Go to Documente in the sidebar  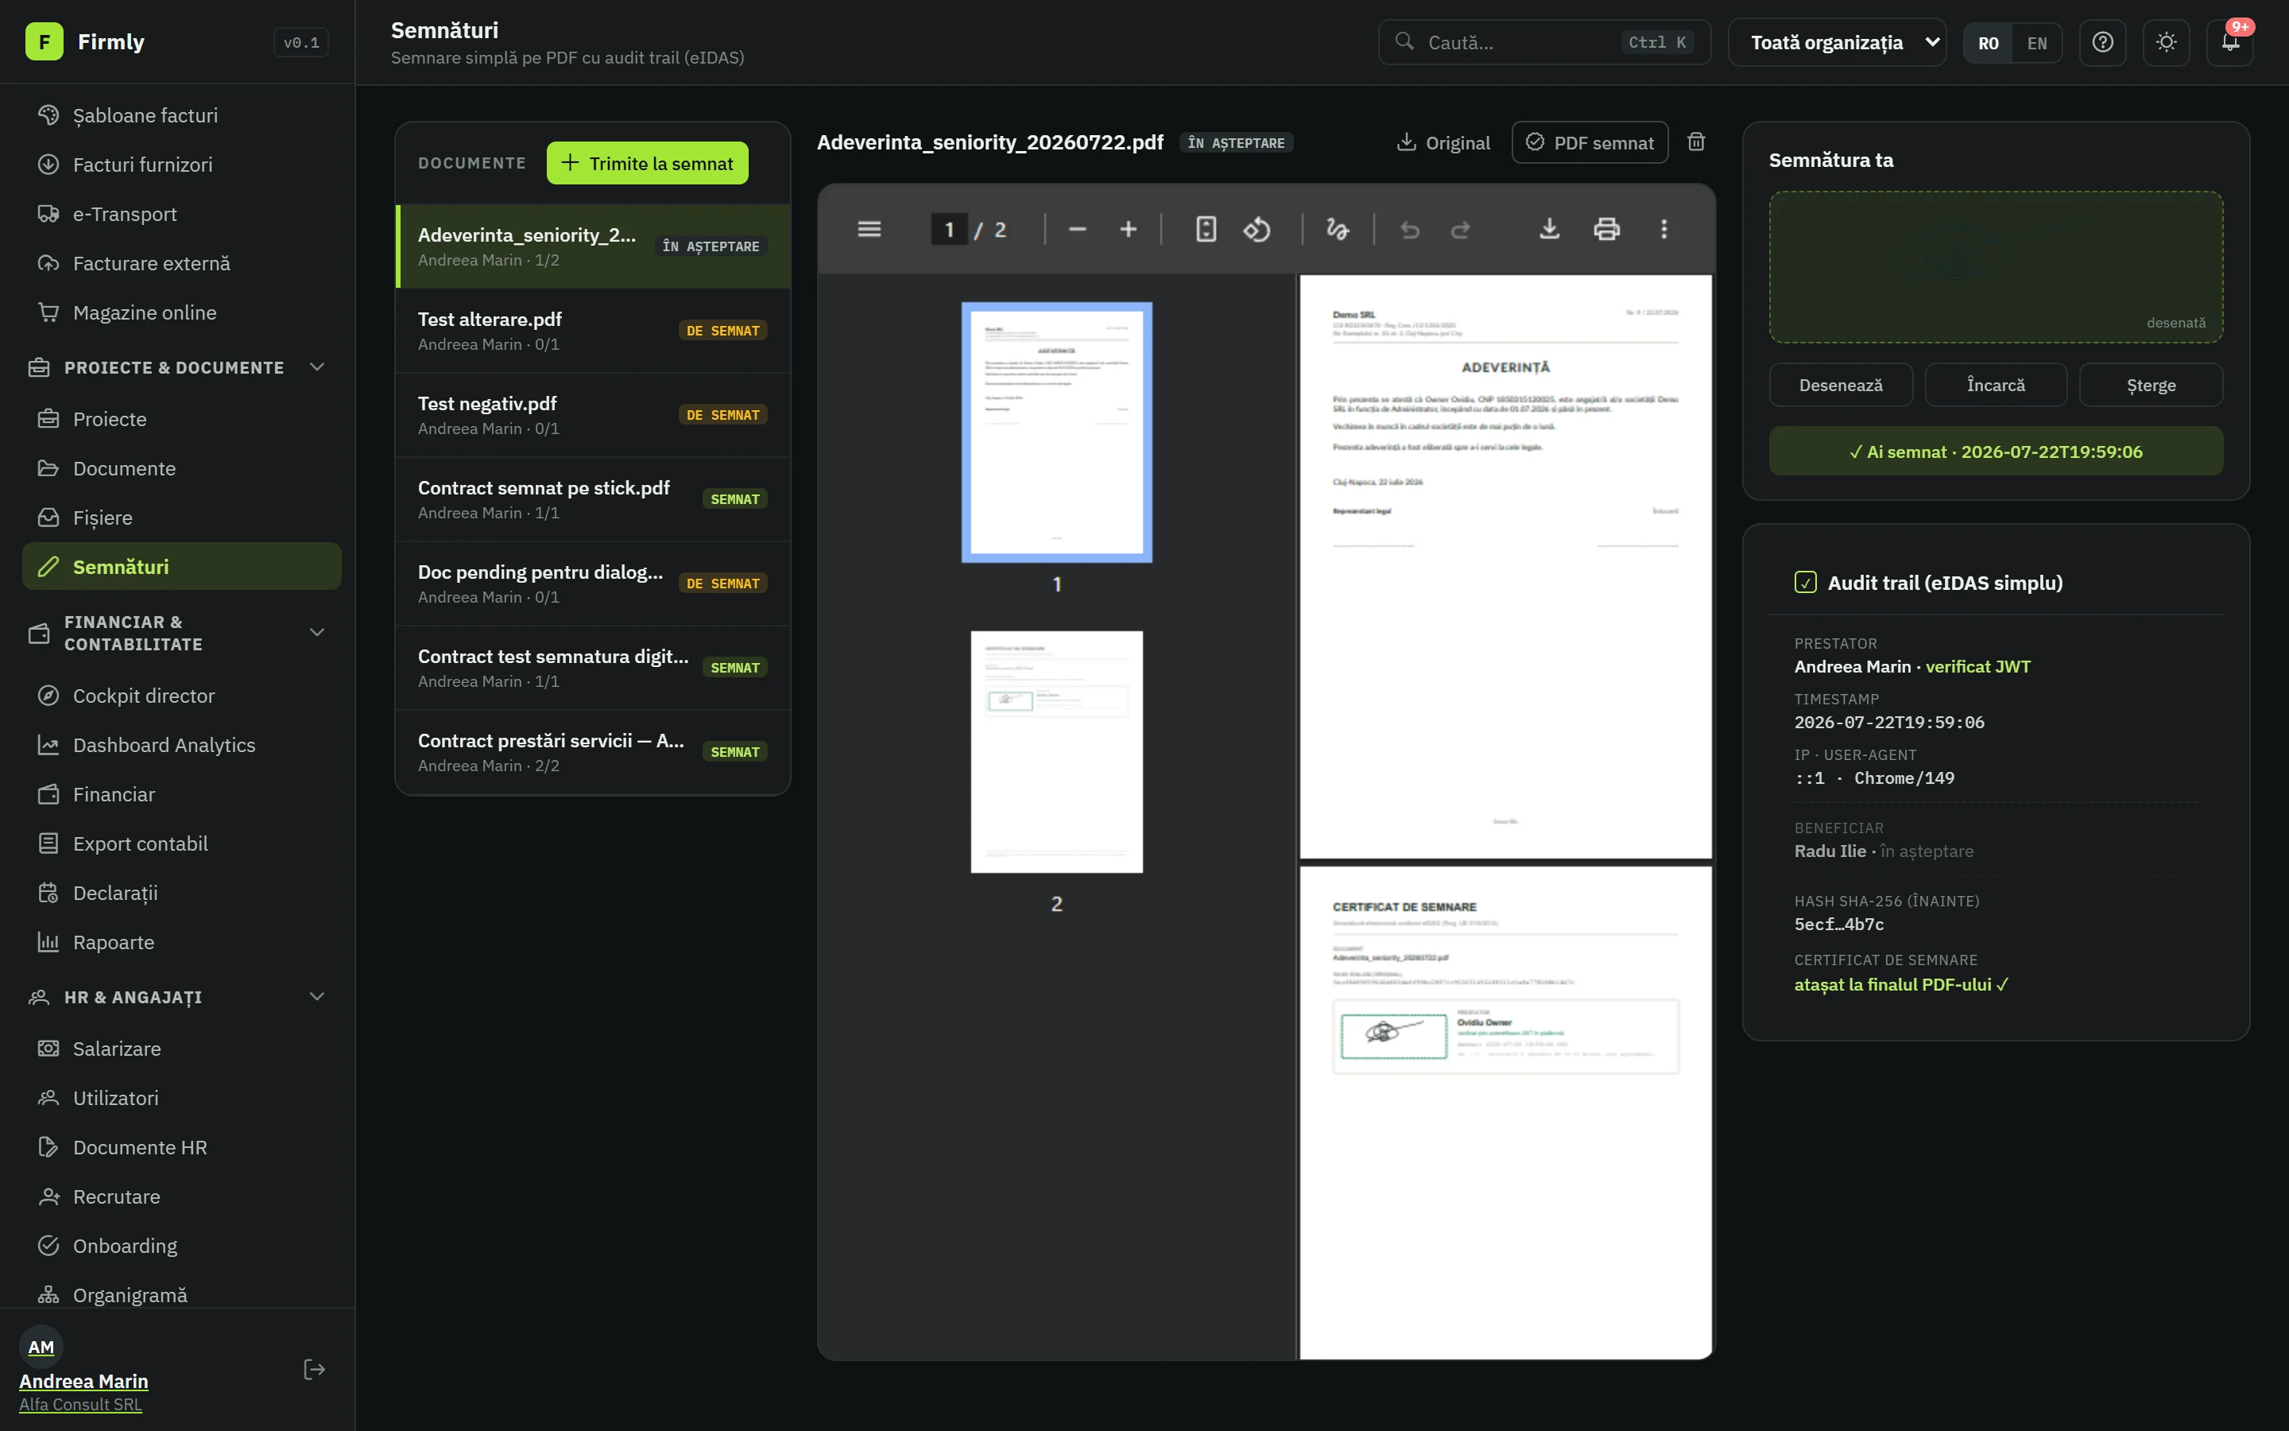tap(181, 468)
